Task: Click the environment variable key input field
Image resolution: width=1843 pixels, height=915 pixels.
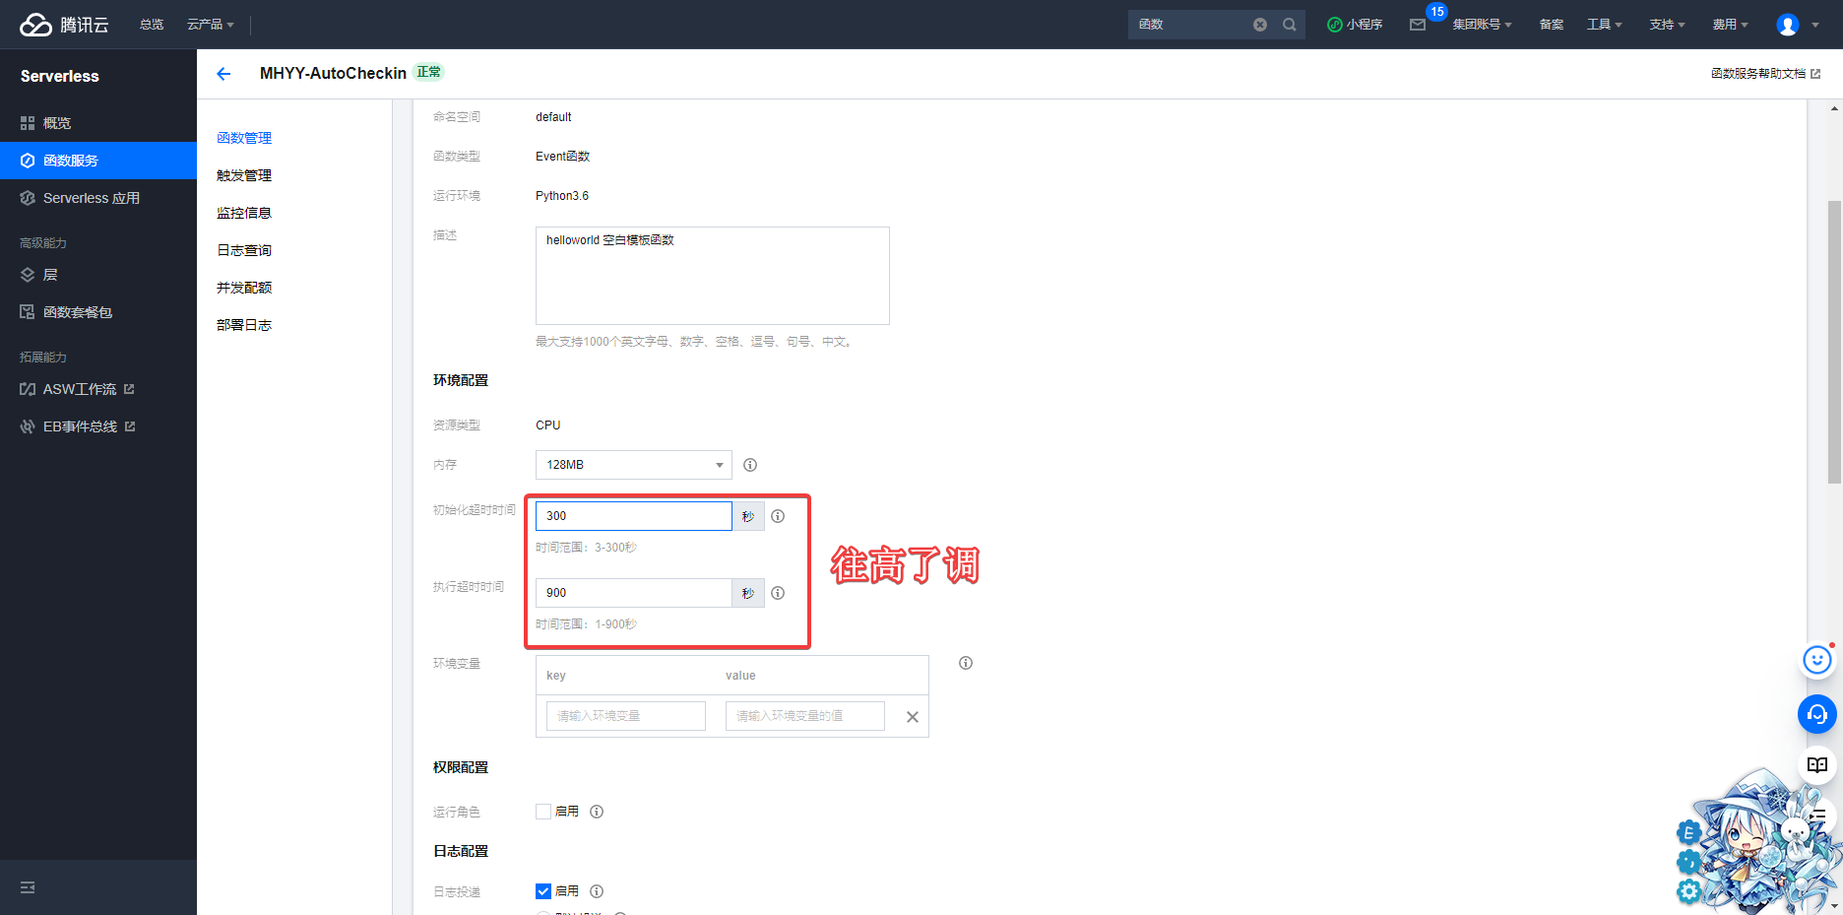Action: click(626, 716)
